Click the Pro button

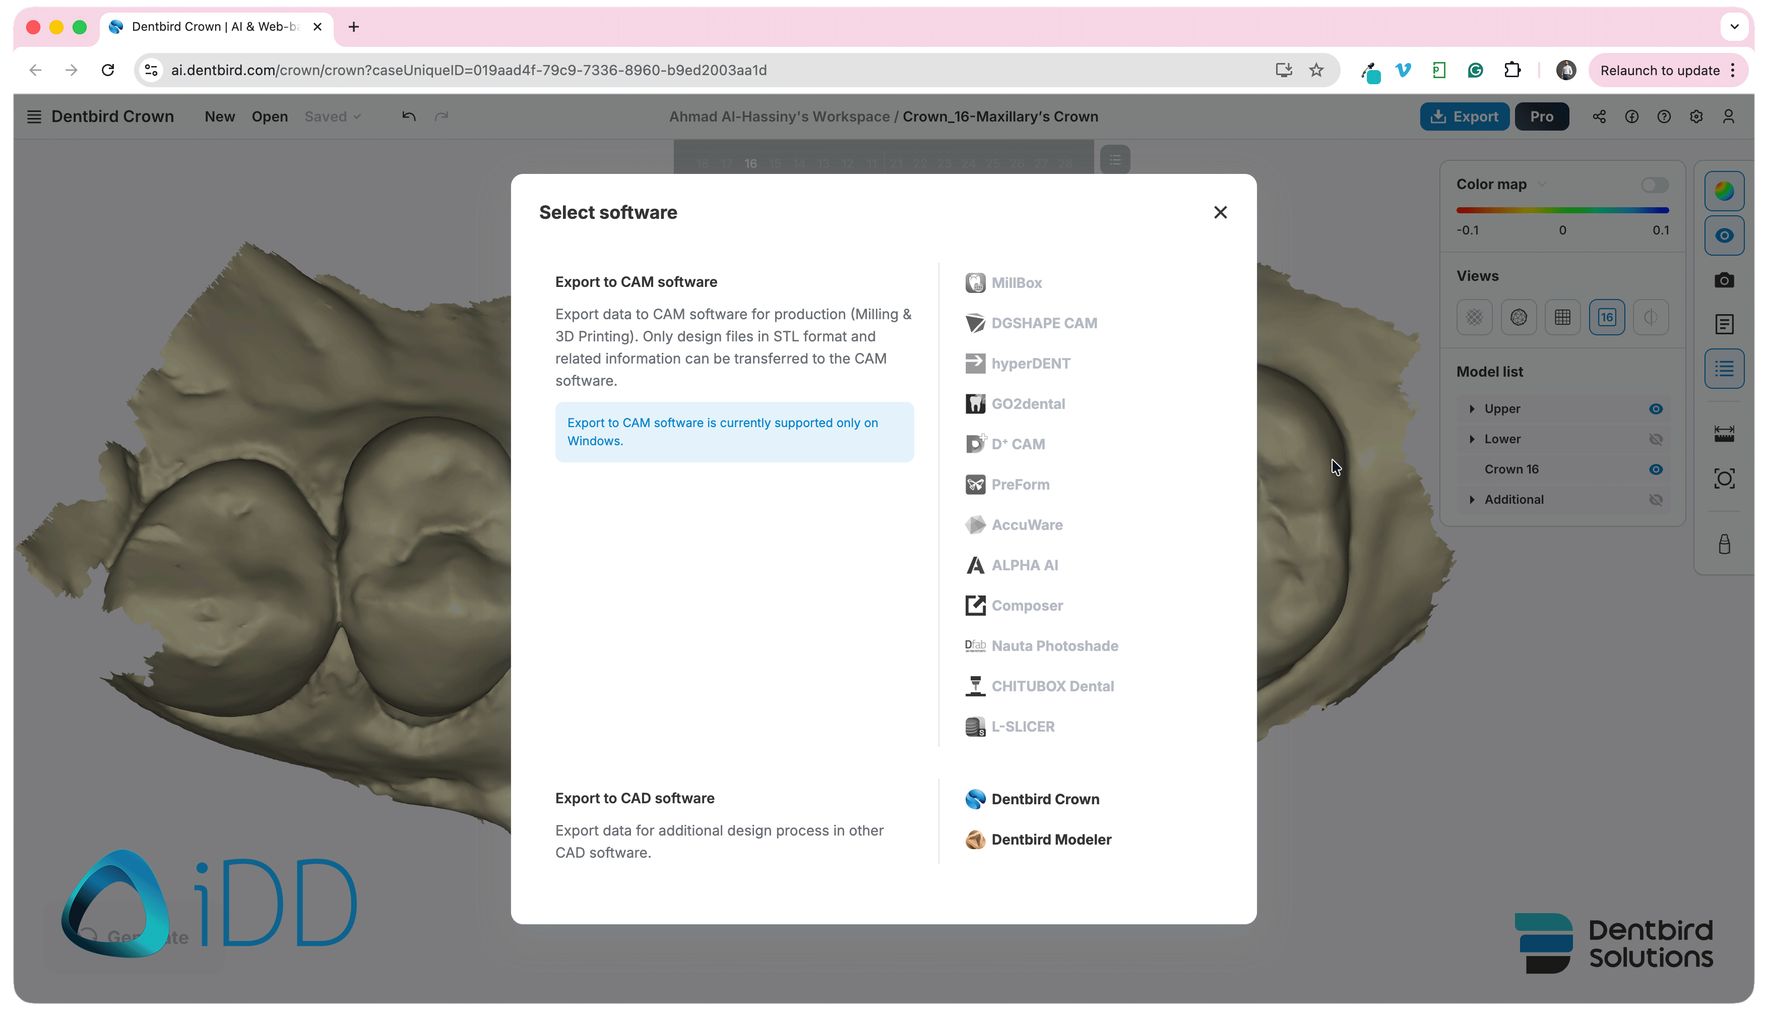click(x=1541, y=116)
